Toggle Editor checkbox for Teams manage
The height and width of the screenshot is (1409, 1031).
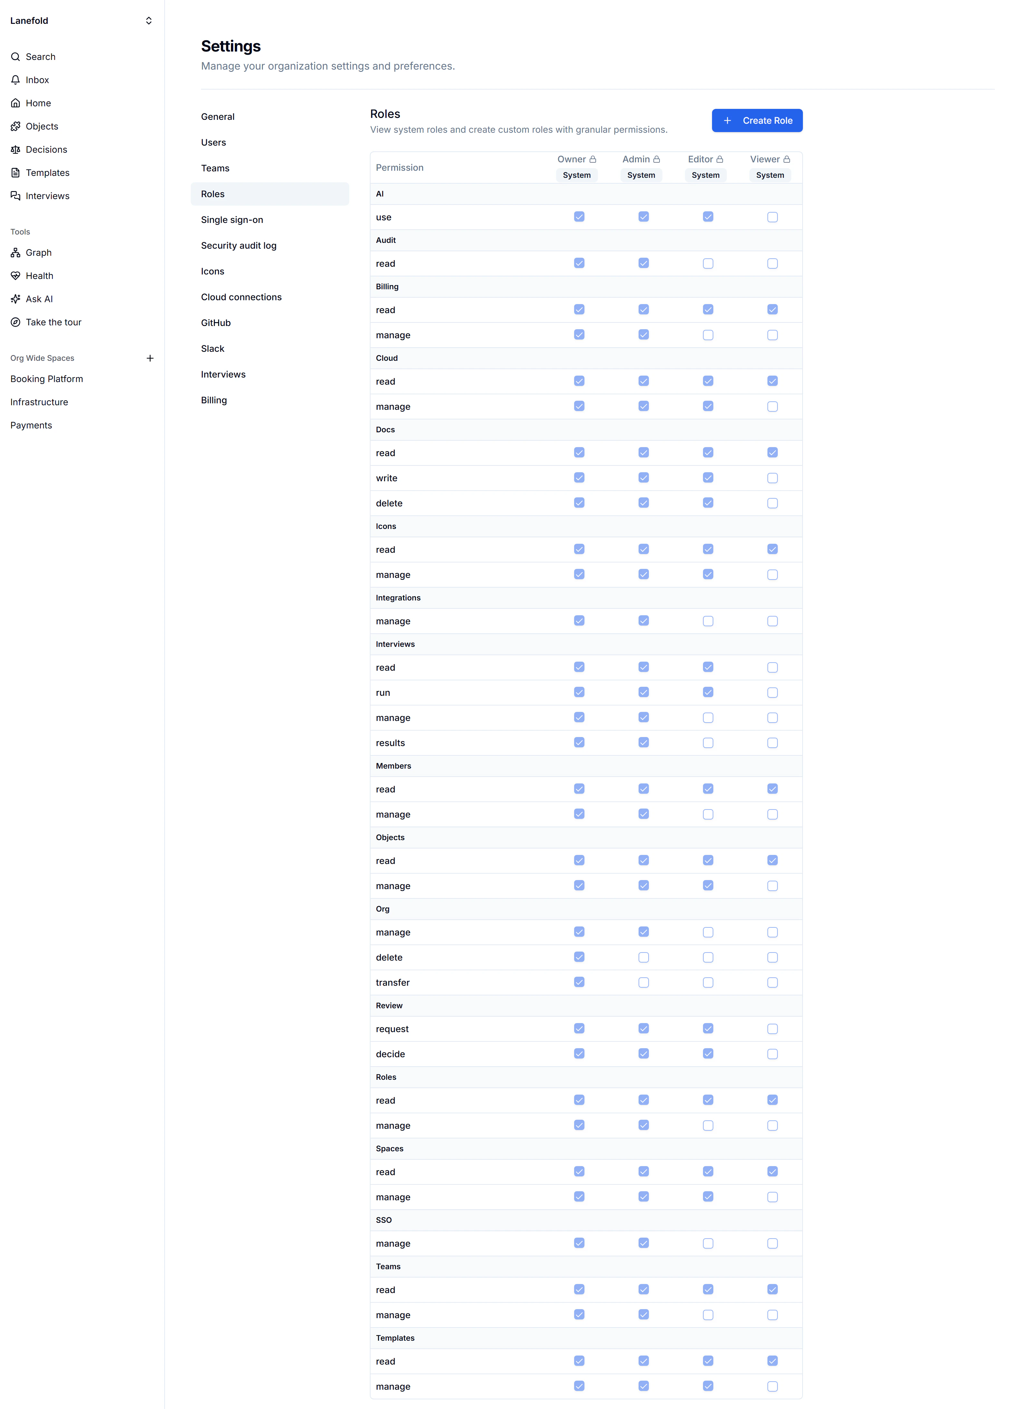pos(708,1315)
